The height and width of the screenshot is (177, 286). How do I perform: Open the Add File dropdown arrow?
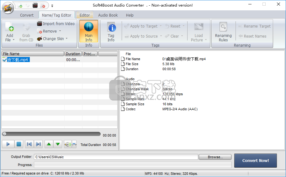pos(13,40)
